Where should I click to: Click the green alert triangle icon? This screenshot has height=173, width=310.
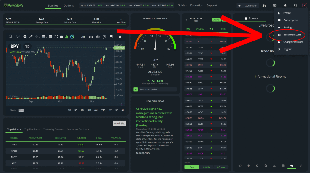coord(67,37)
